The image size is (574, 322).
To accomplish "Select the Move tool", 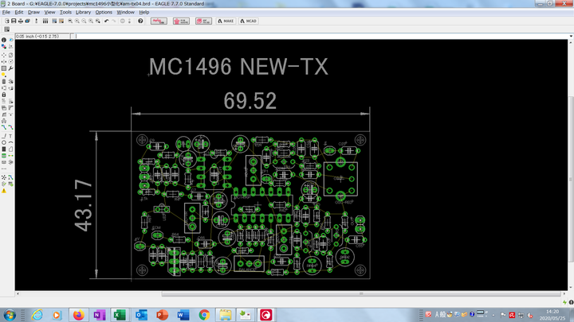I will [4, 55].
